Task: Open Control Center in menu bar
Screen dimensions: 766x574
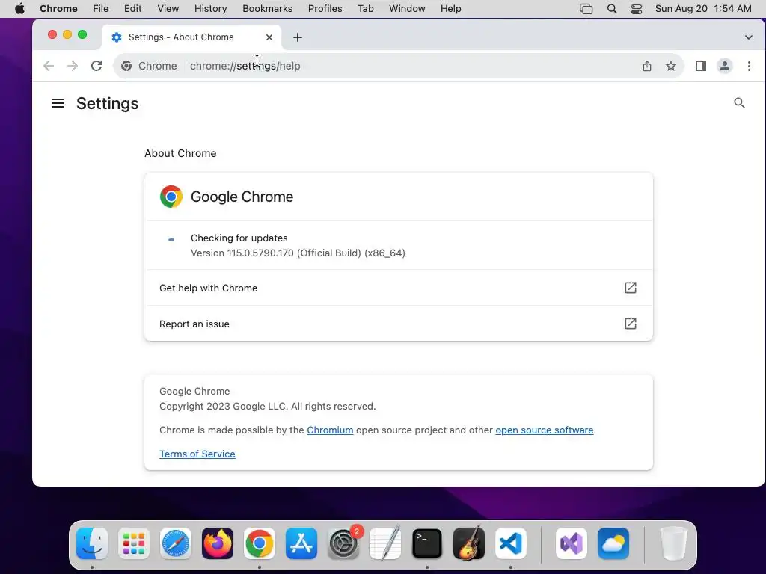Action: point(636,9)
